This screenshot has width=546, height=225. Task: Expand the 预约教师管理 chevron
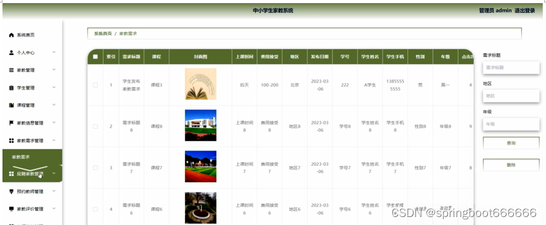point(54,191)
